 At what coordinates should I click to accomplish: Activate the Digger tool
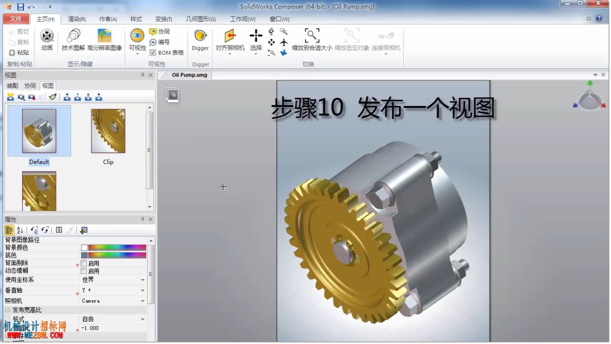[200, 40]
